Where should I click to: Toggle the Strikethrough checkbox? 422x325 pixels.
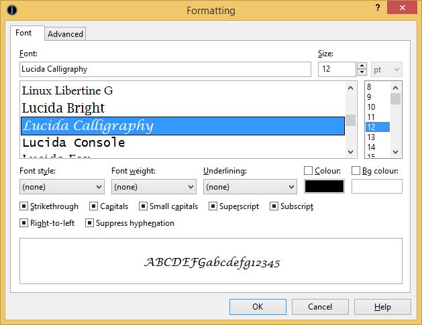pos(24,206)
